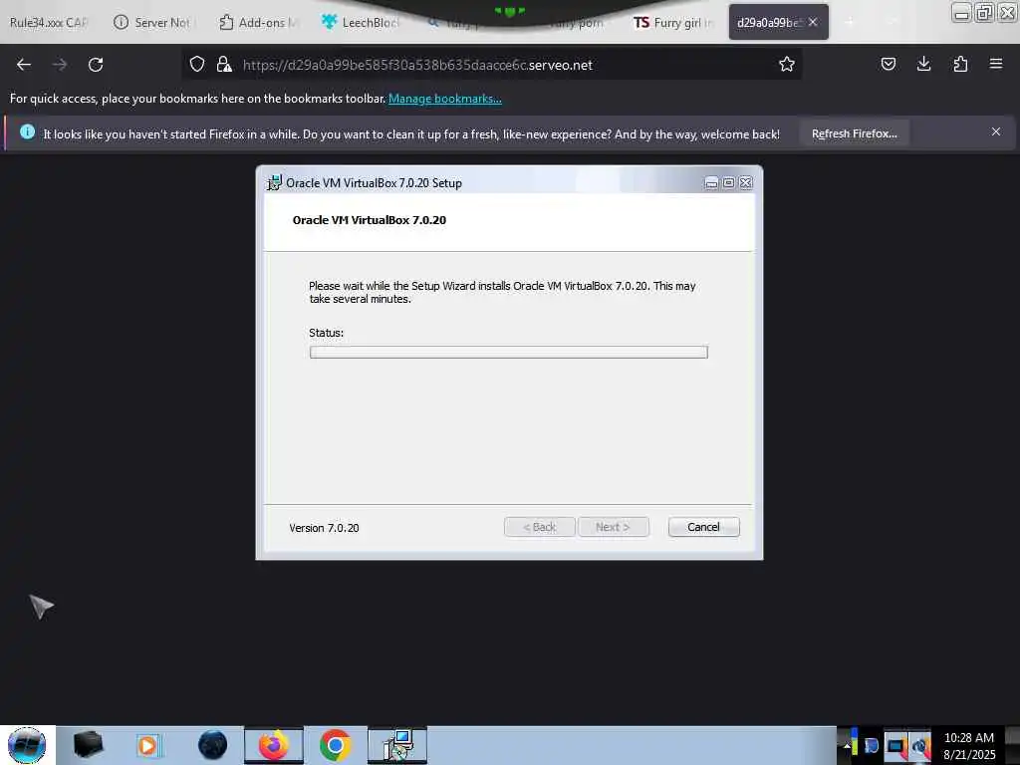The width and height of the screenshot is (1020, 765).
Task: Click the installation Status progress bar
Action: [509, 352]
